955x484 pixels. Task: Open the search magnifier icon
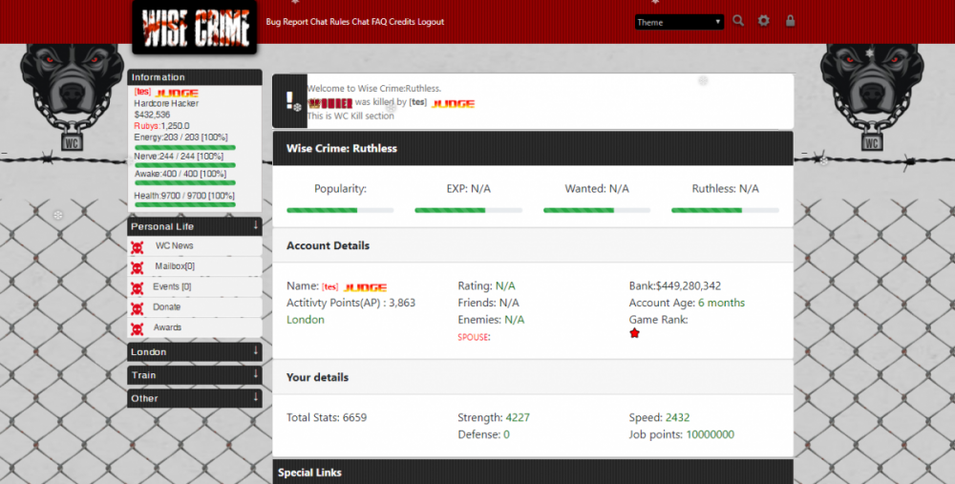click(738, 21)
